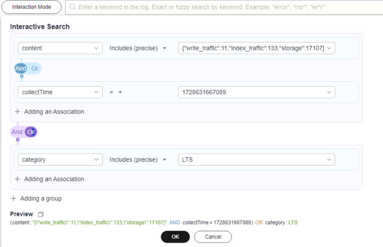Viewport: 383px width, 247px height.
Task: Change category operator Includes (precise)
Action: click(x=138, y=160)
